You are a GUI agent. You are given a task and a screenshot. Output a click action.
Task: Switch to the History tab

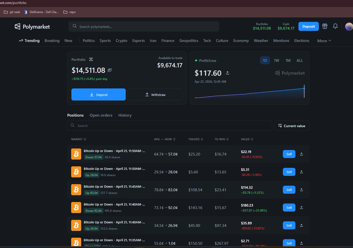pos(125,115)
